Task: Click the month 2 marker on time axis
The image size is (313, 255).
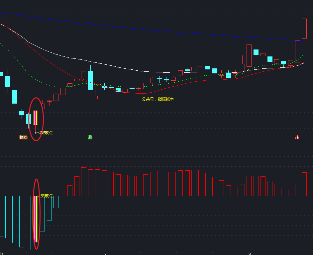Action: [x=2, y=253]
